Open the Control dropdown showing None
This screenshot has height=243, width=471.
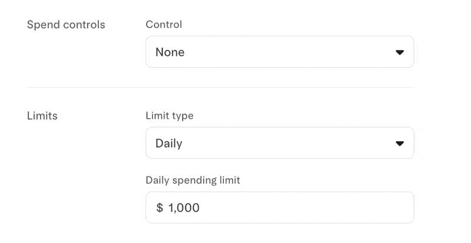pyautogui.click(x=280, y=52)
